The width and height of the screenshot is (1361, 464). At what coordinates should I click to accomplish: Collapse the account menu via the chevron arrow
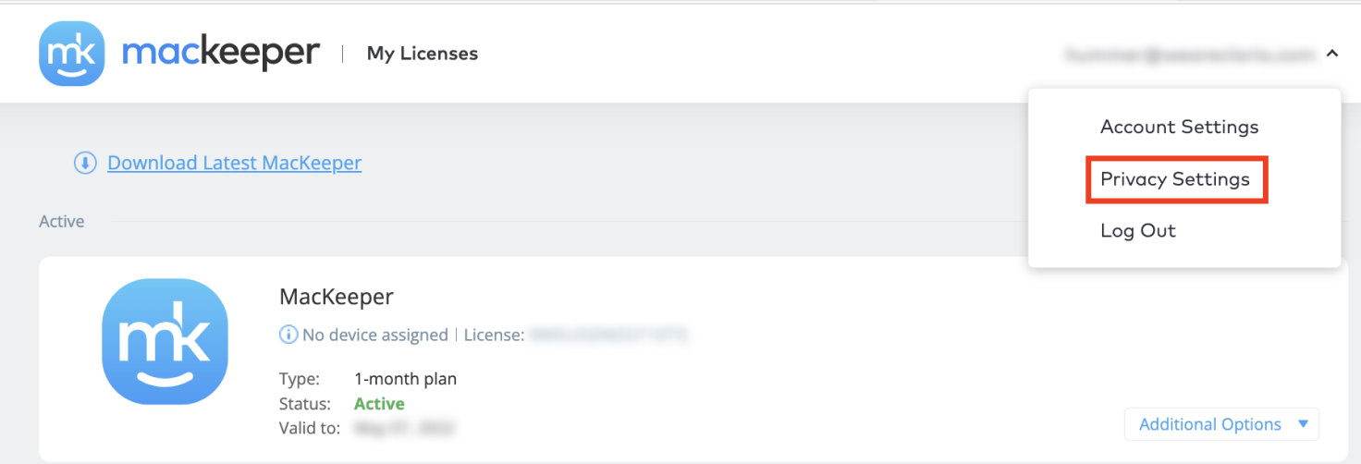[1331, 55]
